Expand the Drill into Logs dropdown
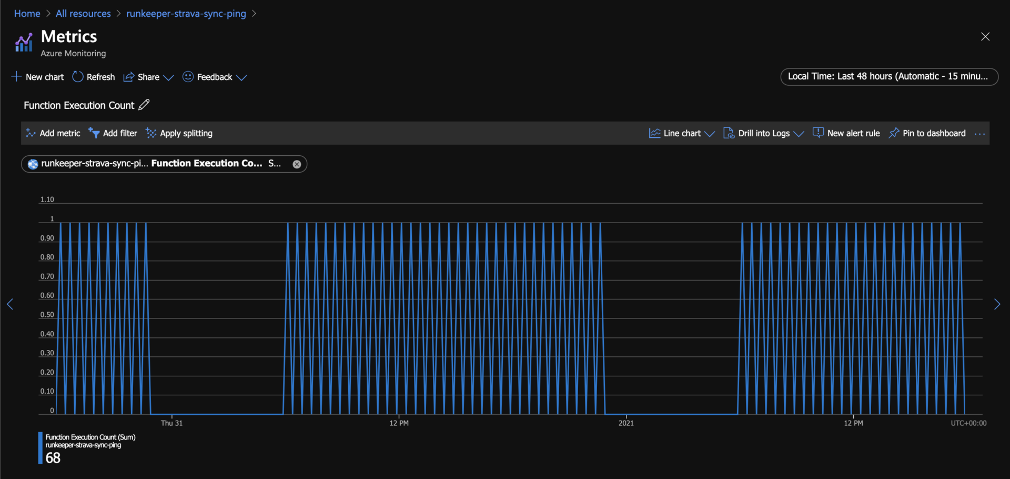This screenshot has height=479, width=1010. [798, 134]
